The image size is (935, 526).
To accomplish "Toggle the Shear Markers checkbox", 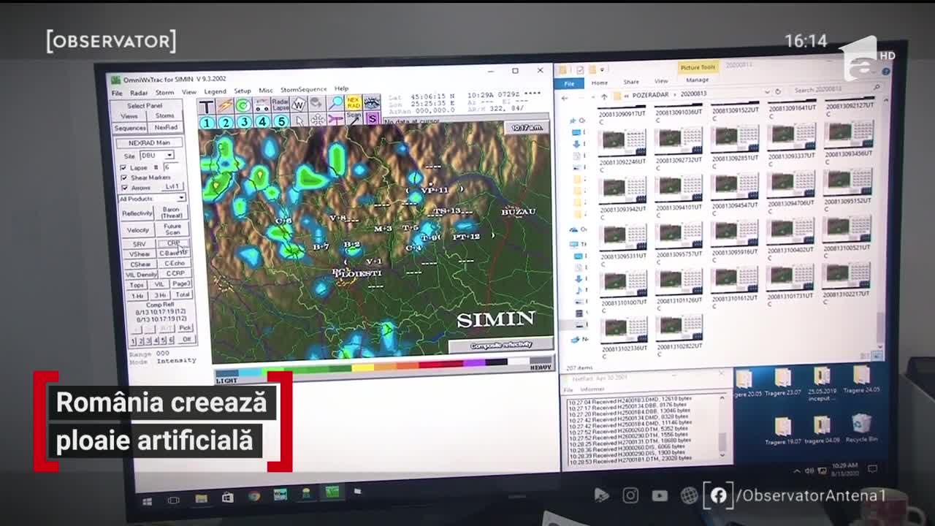I will click(x=123, y=178).
